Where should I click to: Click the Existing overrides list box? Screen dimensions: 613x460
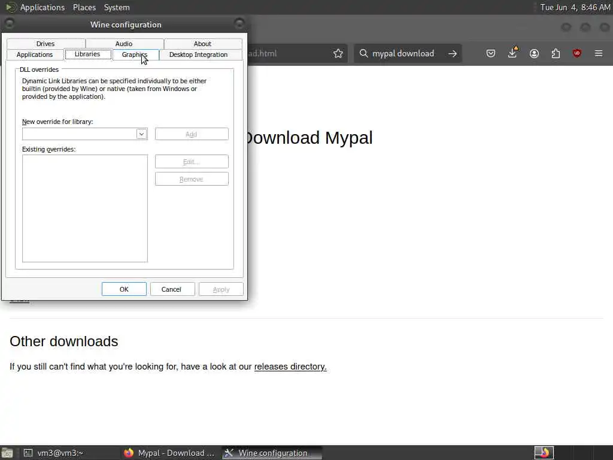coord(85,208)
